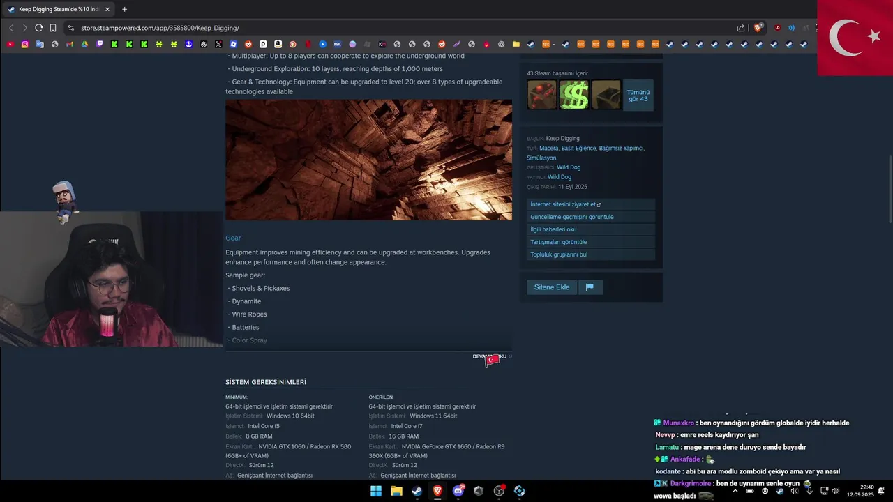Open the Bağımsız Yapımcı genre link
Image resolution: width=893 pixels, height=502 pixels.
621,148
